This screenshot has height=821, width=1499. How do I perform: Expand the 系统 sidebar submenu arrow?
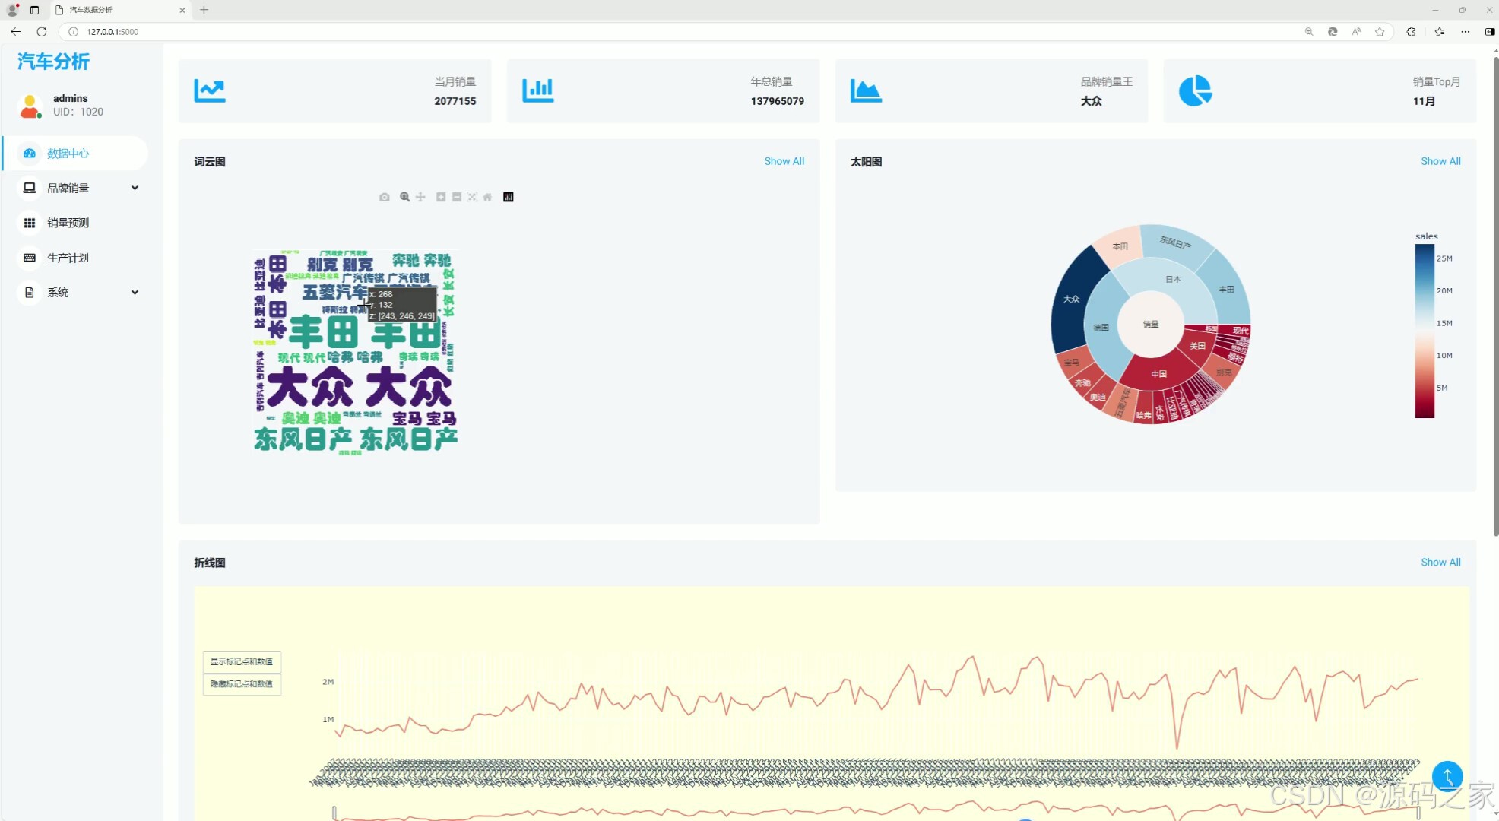click(x=135, y=293)
